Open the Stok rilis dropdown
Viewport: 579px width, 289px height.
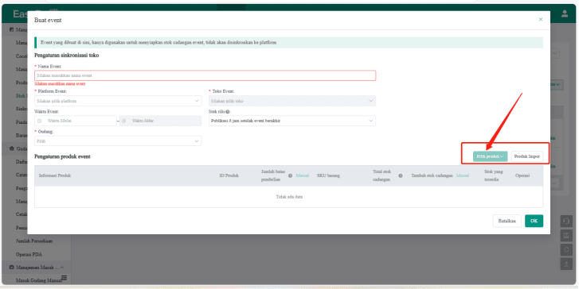tap(292, 121)
